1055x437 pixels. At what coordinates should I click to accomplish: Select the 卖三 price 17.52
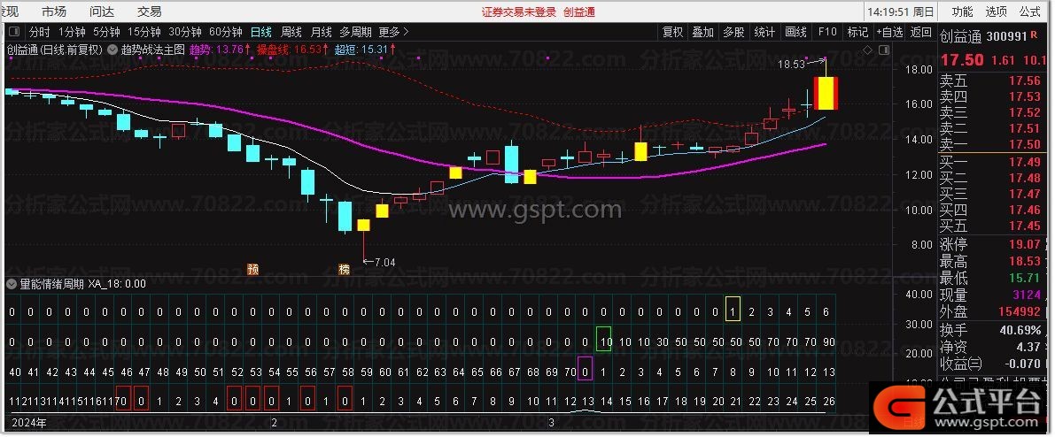tap(1024, 112)
